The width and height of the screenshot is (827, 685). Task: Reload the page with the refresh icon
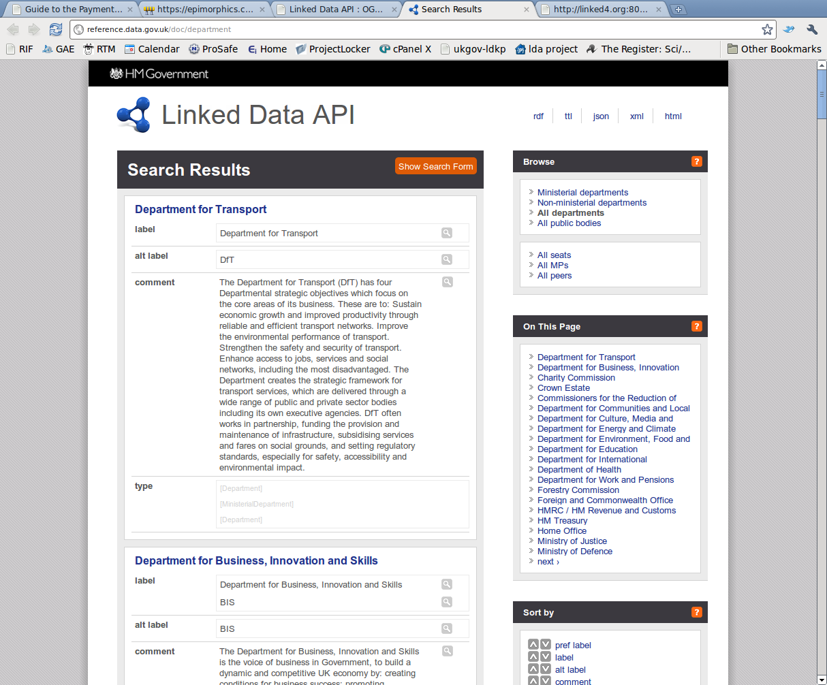pos(55,29)
